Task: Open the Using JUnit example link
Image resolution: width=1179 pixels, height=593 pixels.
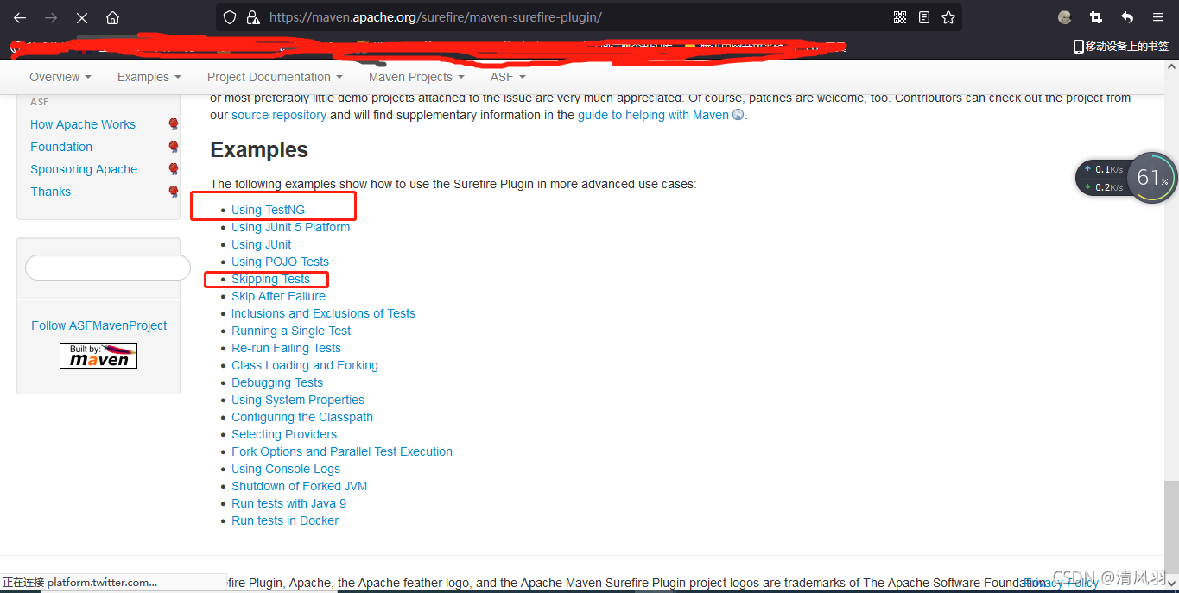Action: [262, 244]
